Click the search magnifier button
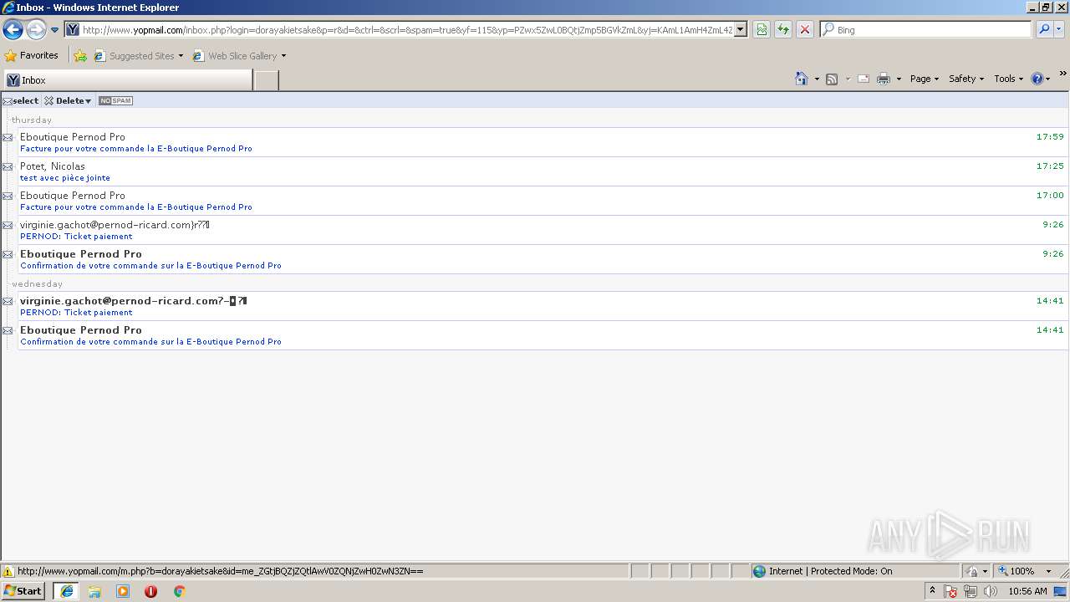This screenshot has height=602, width=1070. (x=1043, y=30)
